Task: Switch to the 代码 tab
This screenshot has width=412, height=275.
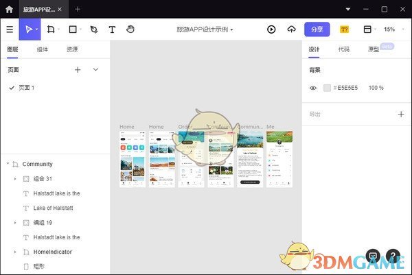Action: pos(343,49)
